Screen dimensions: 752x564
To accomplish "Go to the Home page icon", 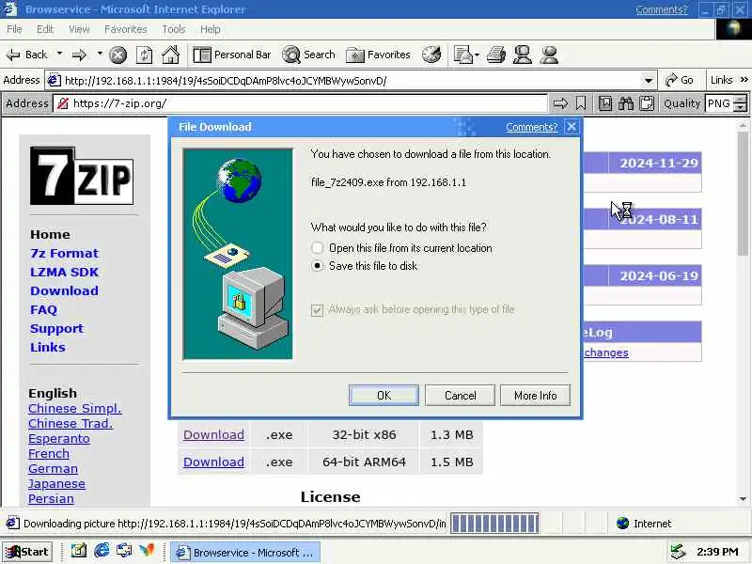I will [x=171, y=55].
